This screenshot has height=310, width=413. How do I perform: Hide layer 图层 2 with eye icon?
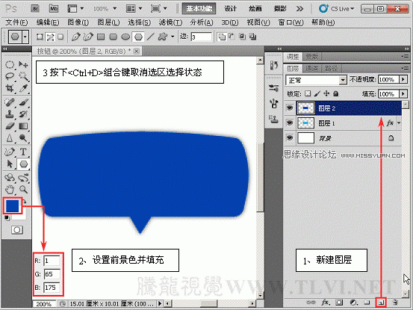pos(290,108)
